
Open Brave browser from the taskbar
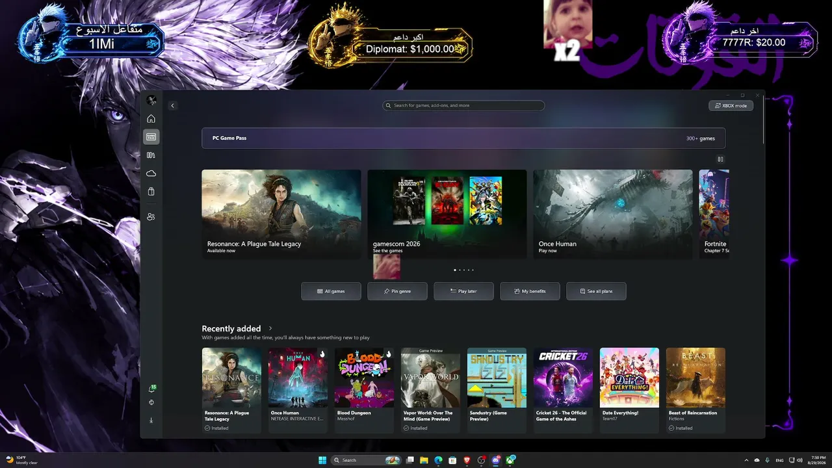[467, 460]
